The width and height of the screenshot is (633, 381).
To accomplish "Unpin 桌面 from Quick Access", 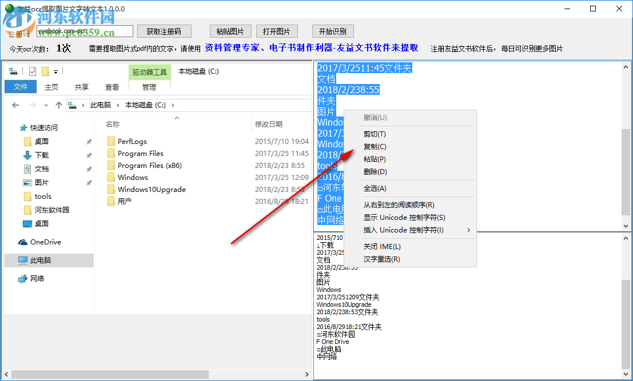I will (x=89, y=141).
